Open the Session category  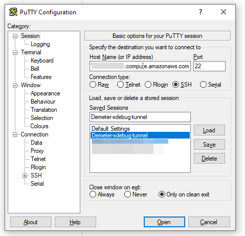tap(30, 36)
